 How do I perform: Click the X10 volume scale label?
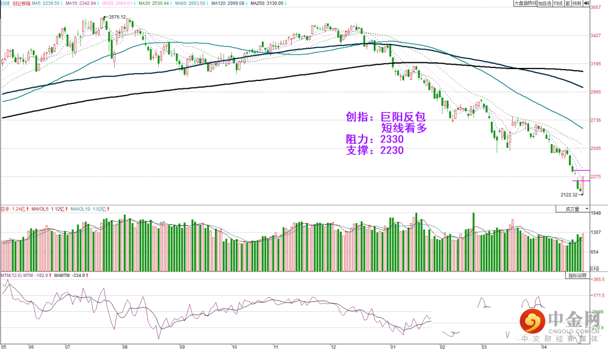point(594,269)
